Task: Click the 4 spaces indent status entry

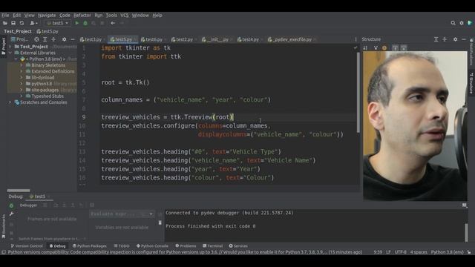Action: [x=419, y=252]
